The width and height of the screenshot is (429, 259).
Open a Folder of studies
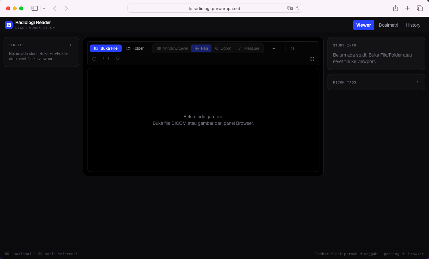tap(135, 48)
